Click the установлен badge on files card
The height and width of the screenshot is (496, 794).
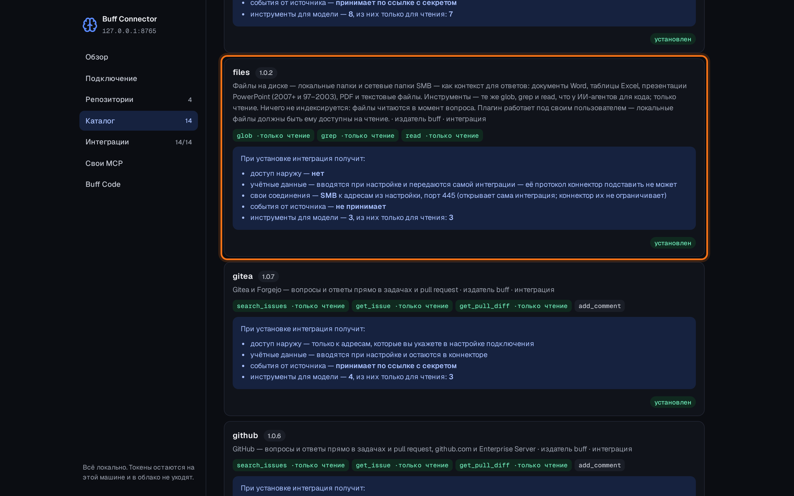click(673, 243)
